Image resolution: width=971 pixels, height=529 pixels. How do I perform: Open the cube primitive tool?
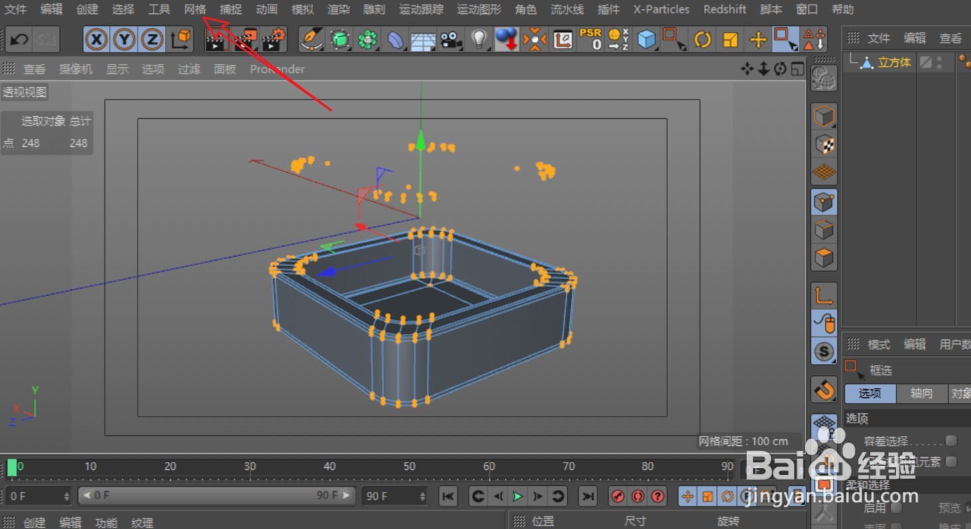coord(646,38)
